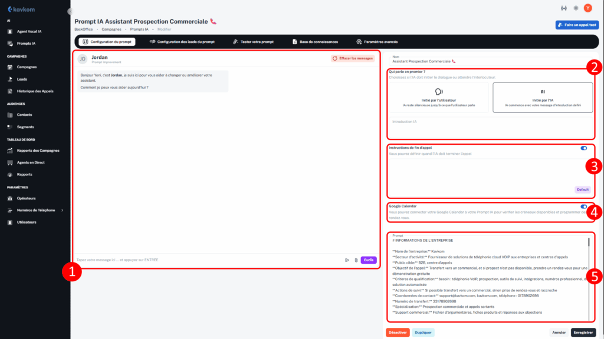Click the Segments icon in sidebar
Screen dimensions: 604x339
pos(11,127)
